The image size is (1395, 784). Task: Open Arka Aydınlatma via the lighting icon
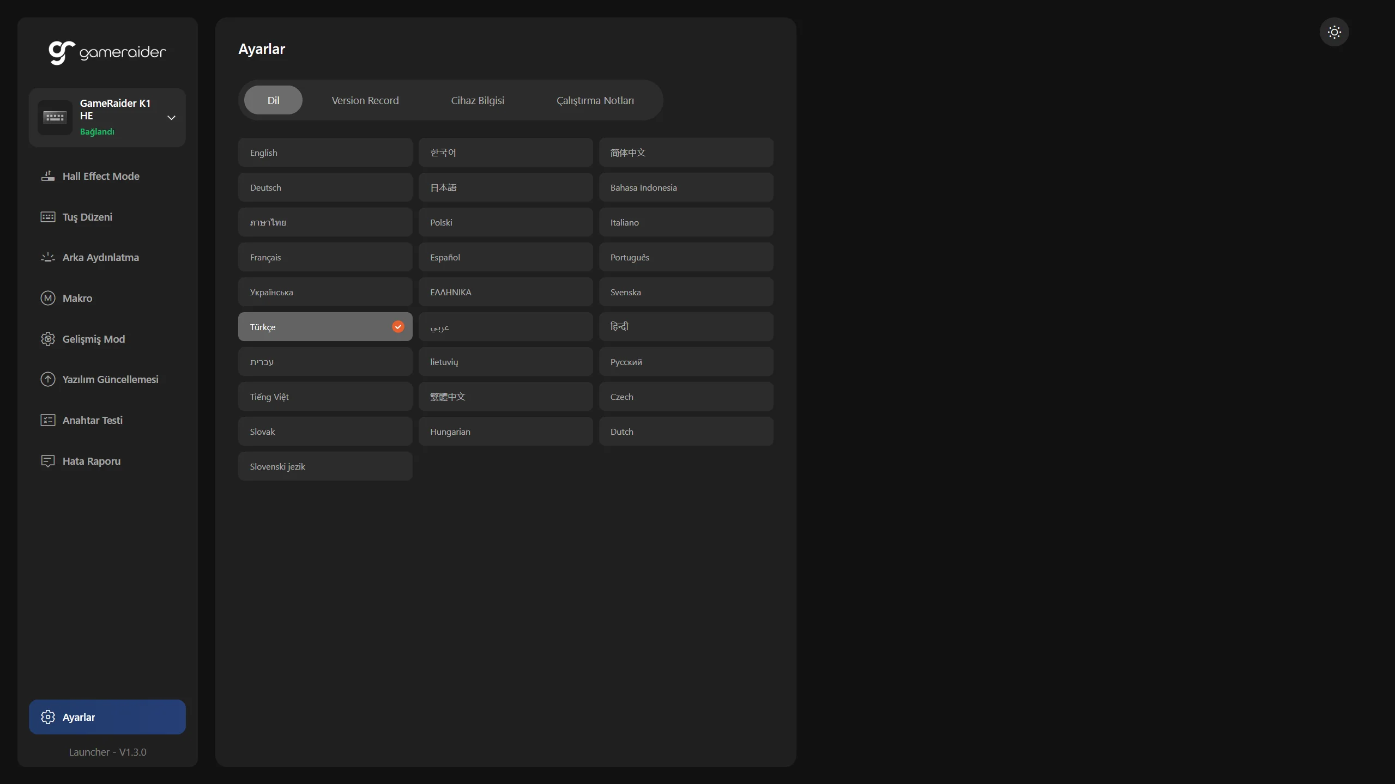point(48,257)
